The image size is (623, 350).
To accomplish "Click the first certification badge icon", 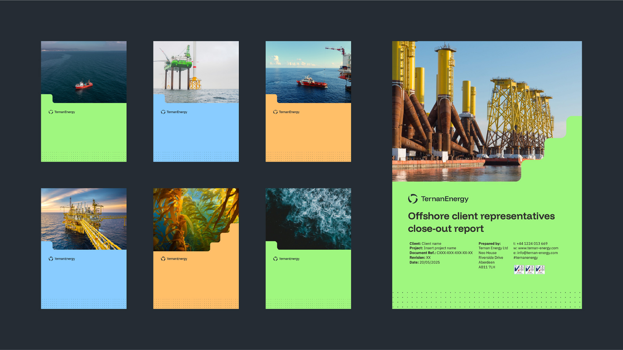I will (519, 269).
